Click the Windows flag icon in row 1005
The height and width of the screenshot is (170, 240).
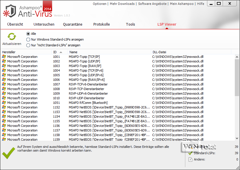pyautogui.click(x=4, y=75)
